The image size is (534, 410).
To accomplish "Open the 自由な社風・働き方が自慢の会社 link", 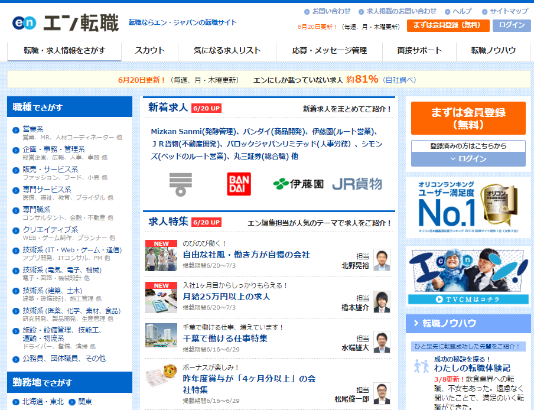I will pos(246,255).
